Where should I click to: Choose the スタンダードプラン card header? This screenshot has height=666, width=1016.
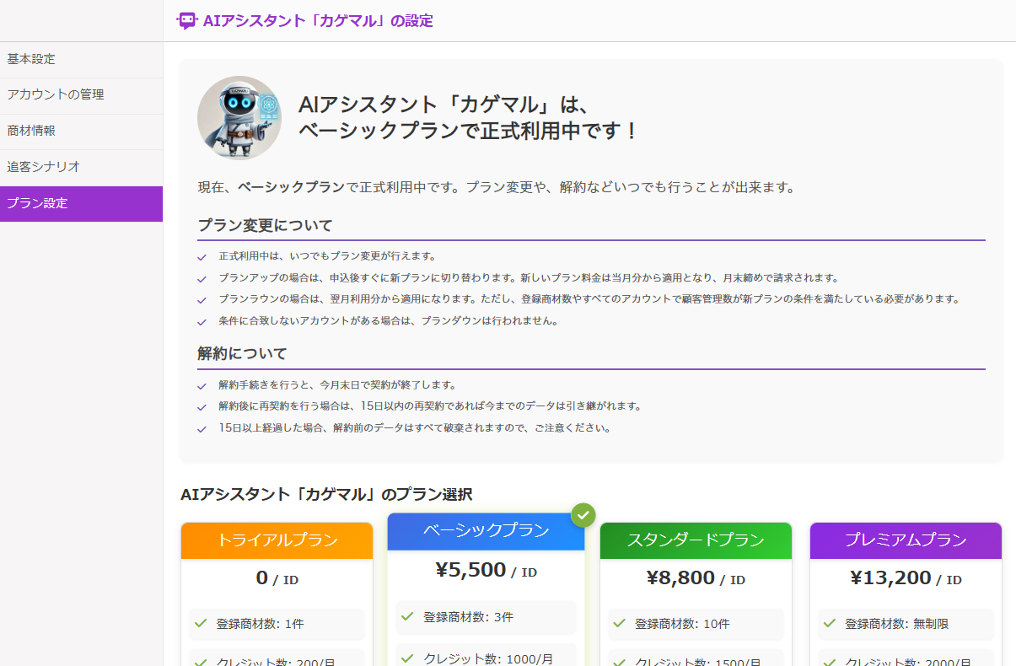696,540
